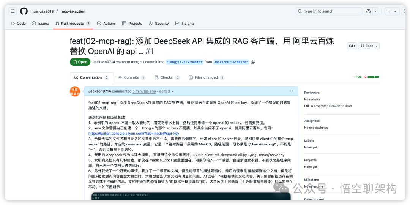This screenshot has width=410, height=205.
Task: Click the terminal screenshot image in comment
Action: (x=191, y=197)
